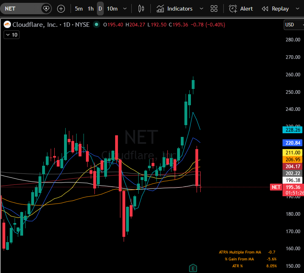Click the 150.00 price scale label

coord(293,266)
